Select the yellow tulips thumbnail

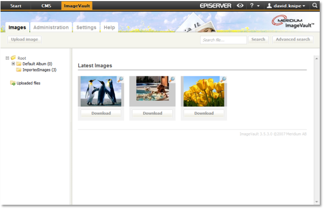tap(204, 91)
